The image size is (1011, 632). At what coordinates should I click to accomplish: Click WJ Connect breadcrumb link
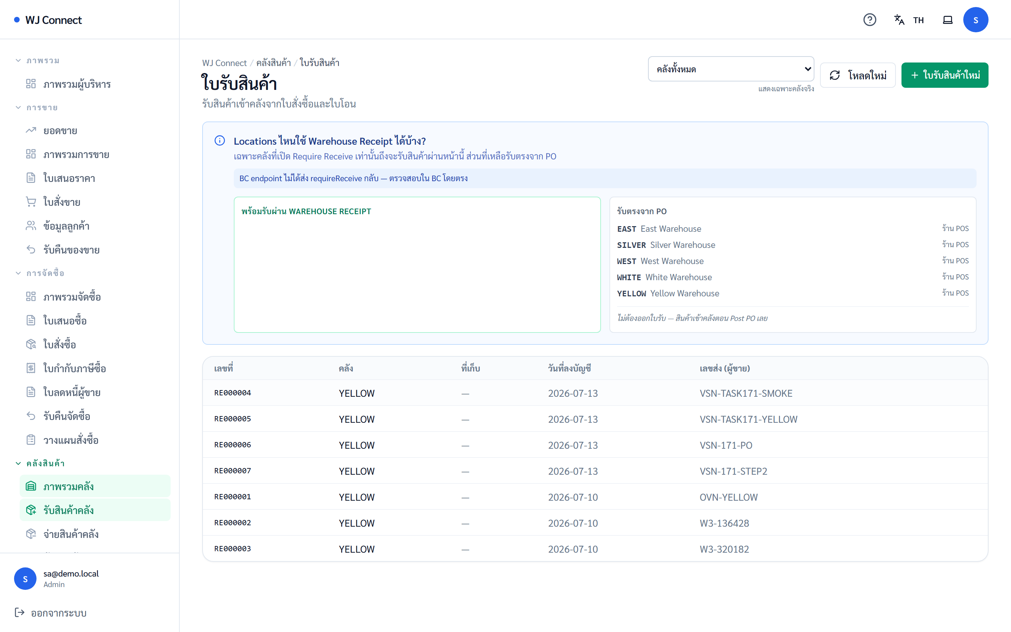pyautogui.click(x=224, y=63)
